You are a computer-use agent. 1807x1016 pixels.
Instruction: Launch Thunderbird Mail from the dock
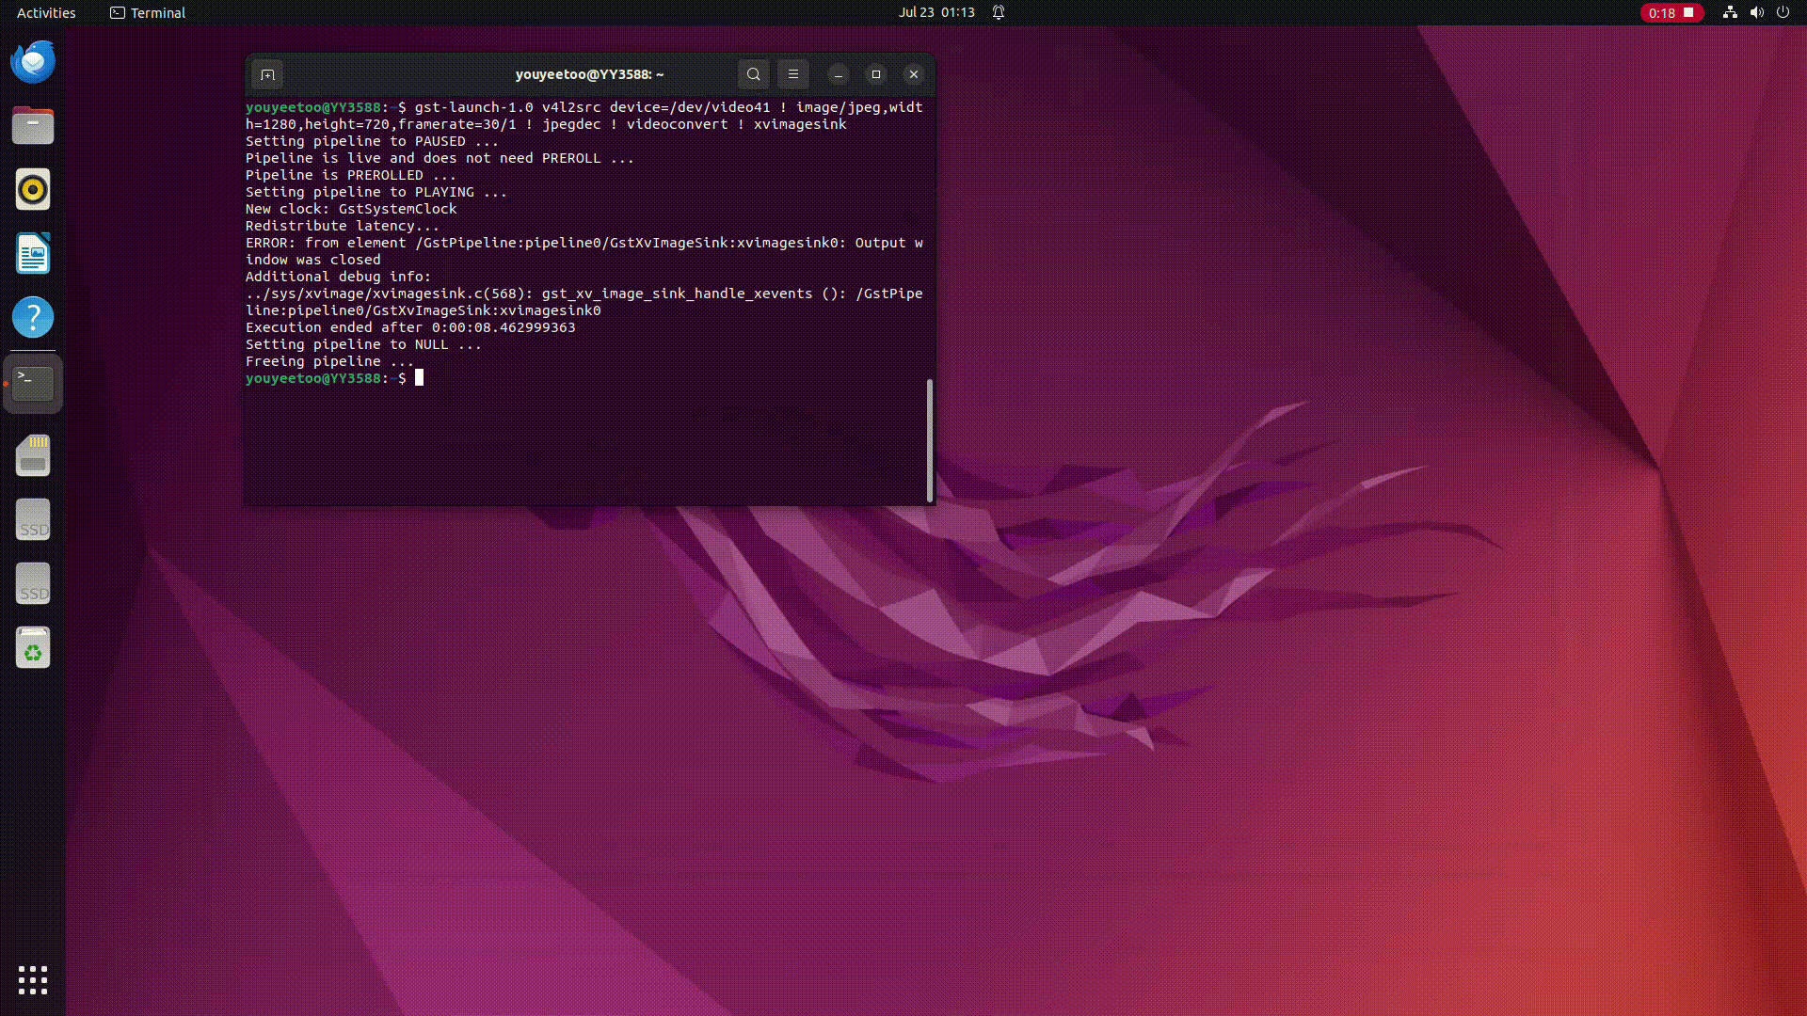point(33,62)
